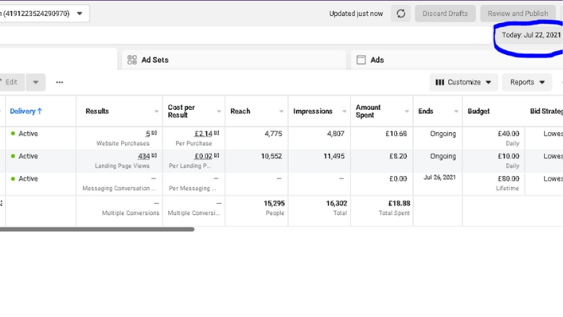Open the Customize columns dropdown
Screen dimensions: 563x317
click(463, 82)
